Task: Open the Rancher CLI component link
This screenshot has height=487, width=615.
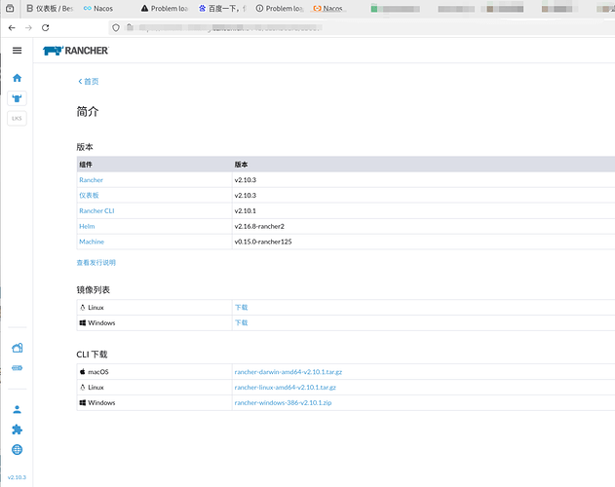Action: [x=96, y=211]
